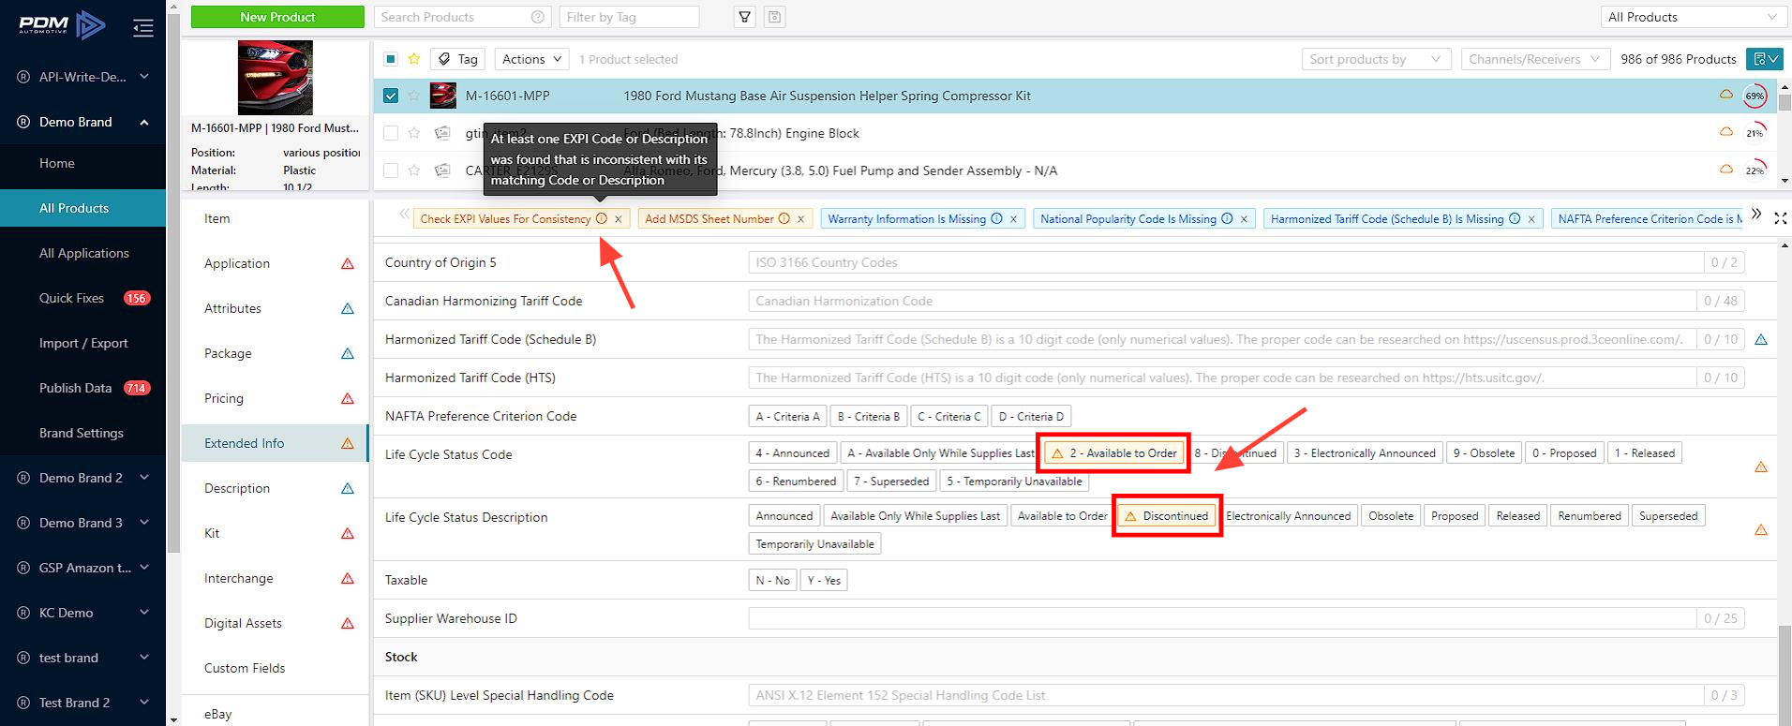Click the New Product button
This screenshot has width=1792, height=726.
pos(277,17)
